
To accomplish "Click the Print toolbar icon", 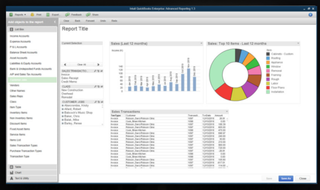I will point(33,15).
